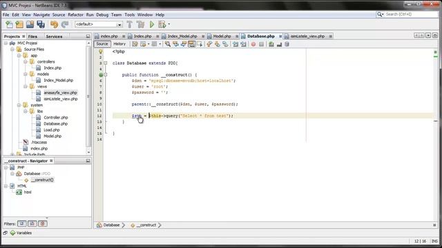This screenshot has height=248, width=442.
Task: Collapse the MVC Projesi tree node
Action: pos(6,43)
